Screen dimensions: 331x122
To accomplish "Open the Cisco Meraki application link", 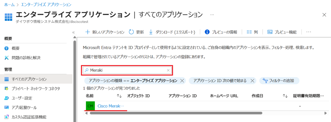I will click(111, 106).
